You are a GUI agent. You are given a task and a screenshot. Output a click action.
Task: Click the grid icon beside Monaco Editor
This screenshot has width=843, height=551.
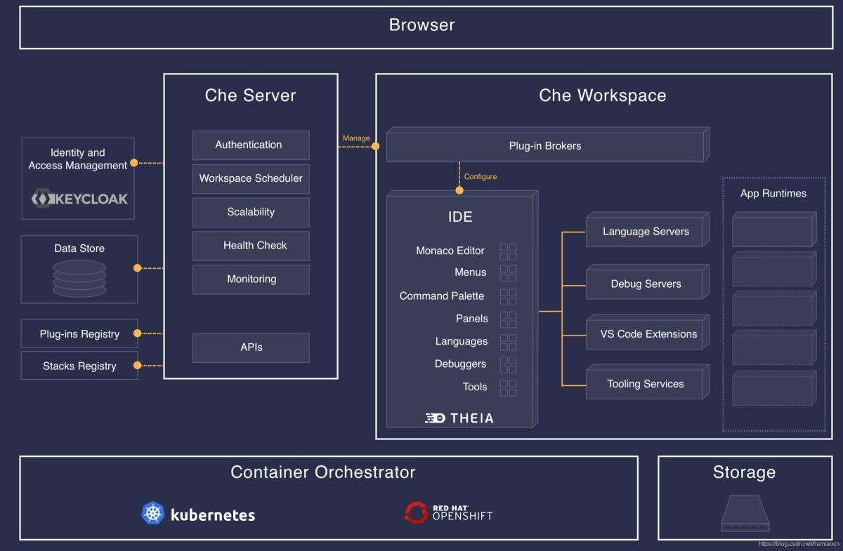[x=508, y=251]
